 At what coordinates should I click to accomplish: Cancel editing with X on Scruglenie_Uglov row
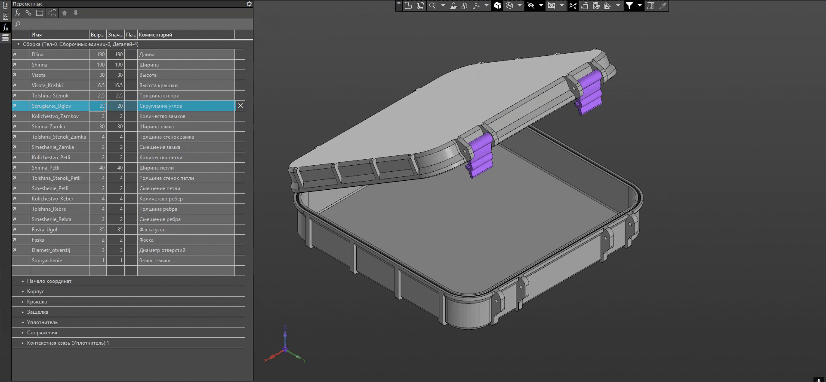[x=240, y=106]
